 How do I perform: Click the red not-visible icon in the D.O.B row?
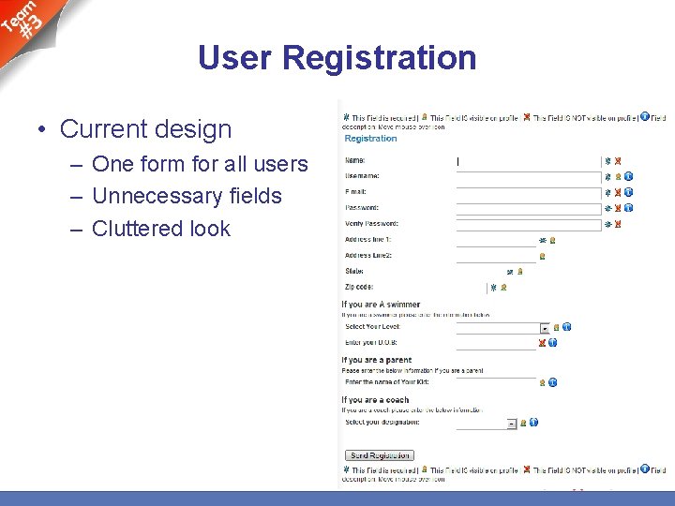click(x=542, y=343)
